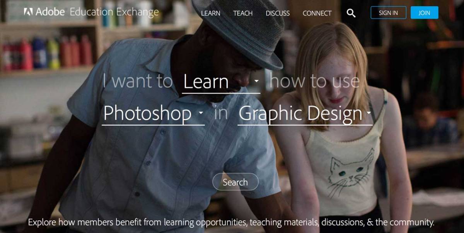464x233 pixels.
Task: Click the man's hat in background photo
Action: 237,31
